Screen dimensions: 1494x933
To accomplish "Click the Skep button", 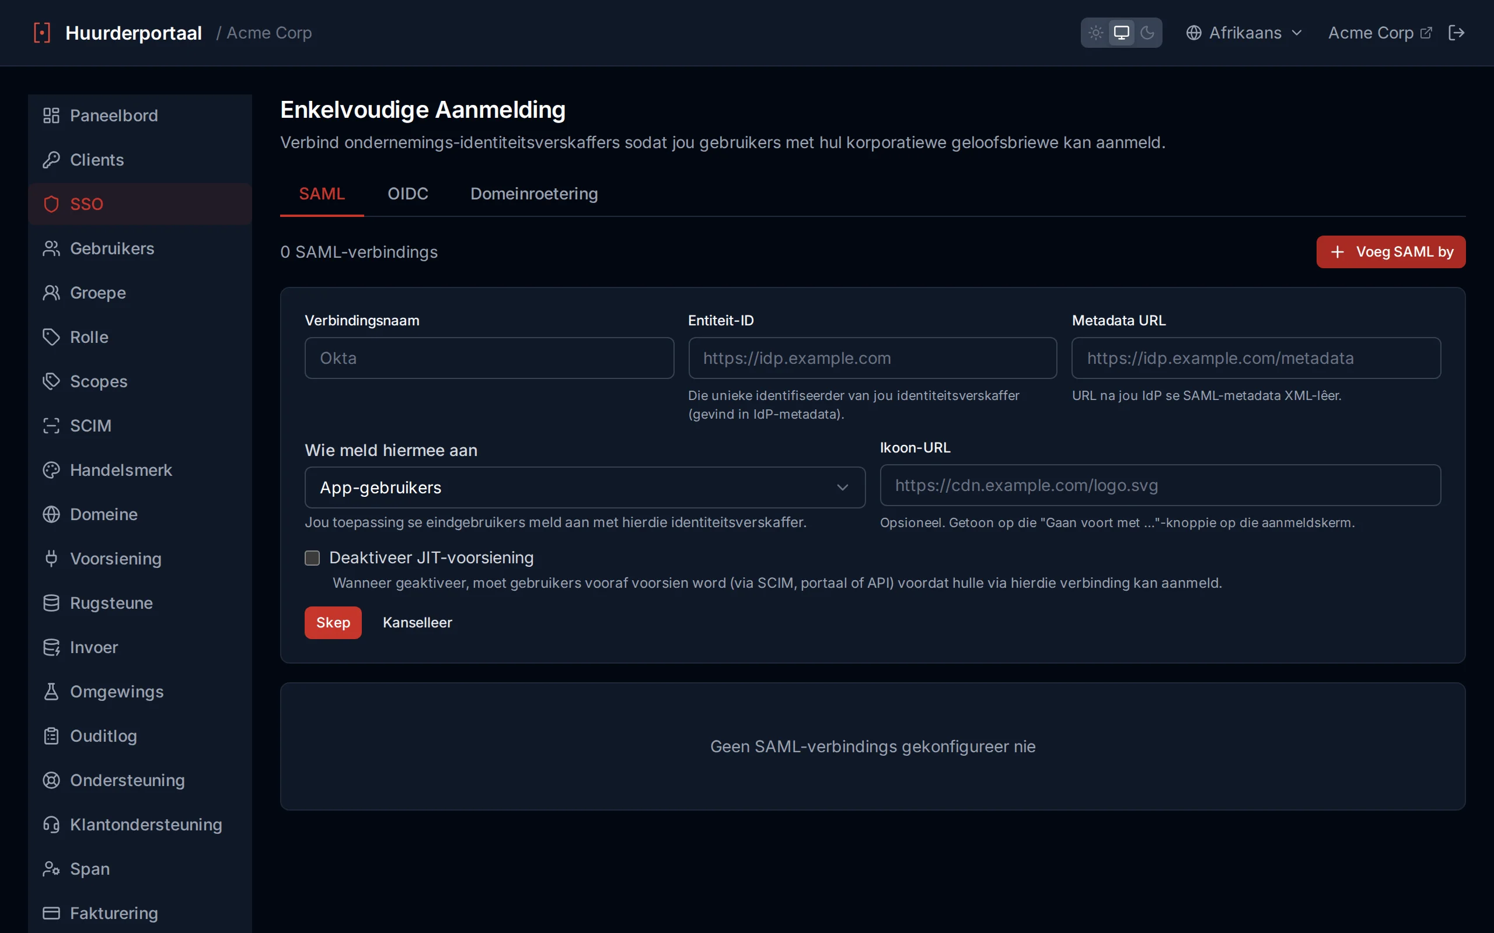I will point(333,623).
